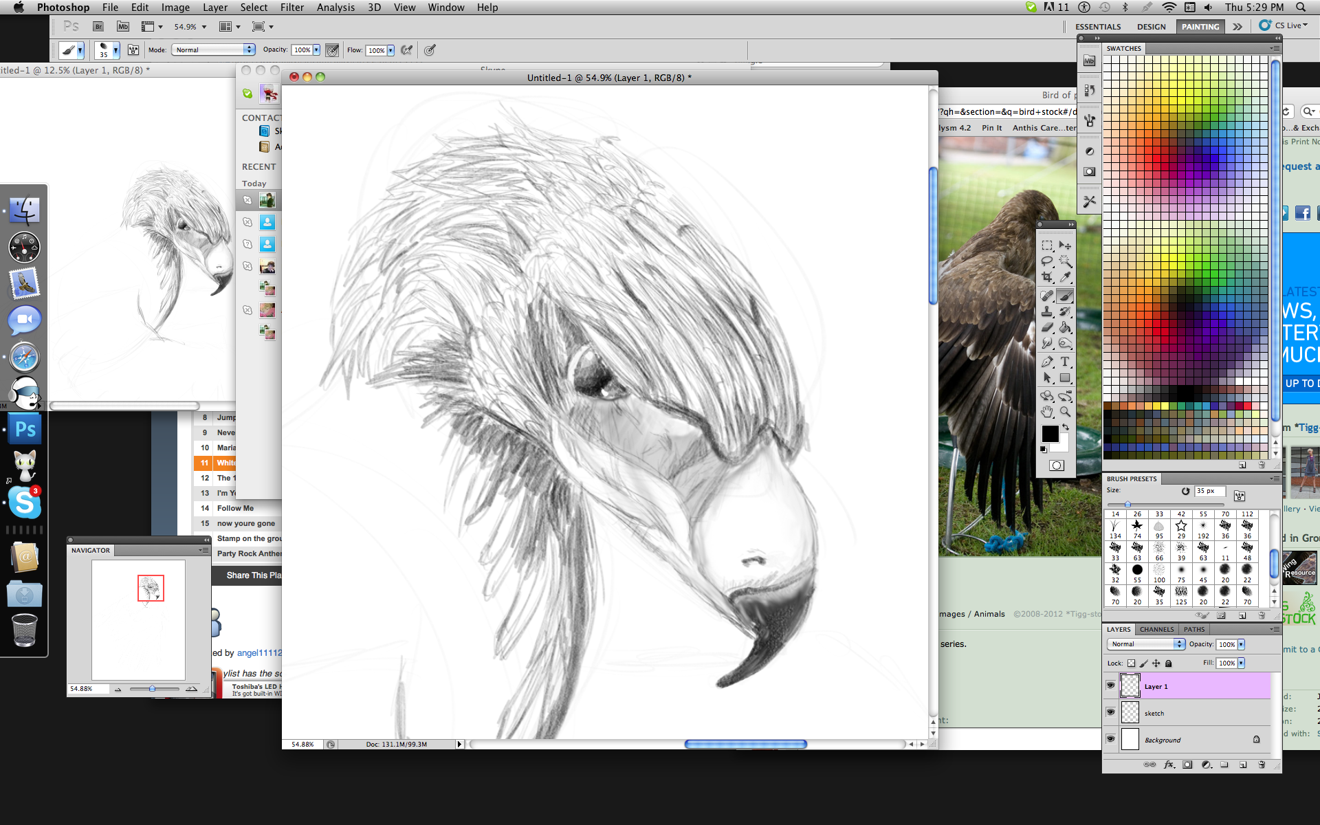Launch Mini Bridge from application bar

(x=123, y=27)
